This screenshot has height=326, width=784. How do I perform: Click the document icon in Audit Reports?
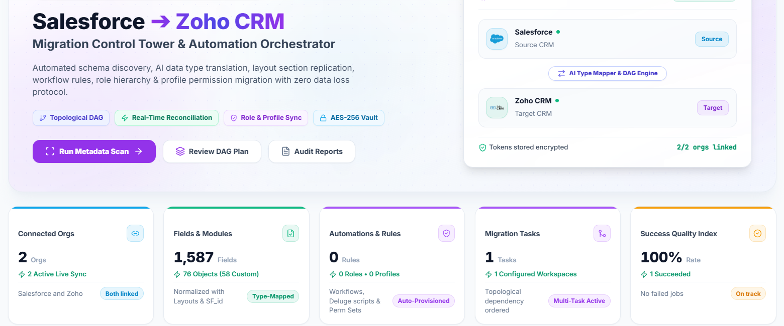click(x=285, y=151)
